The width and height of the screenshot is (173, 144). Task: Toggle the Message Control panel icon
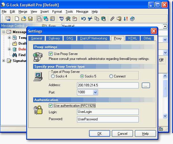coord(39,19)
